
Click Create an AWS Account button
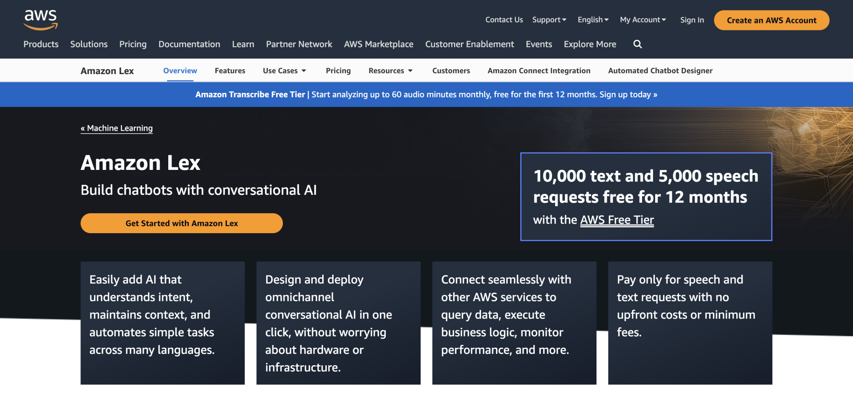point(771,20)
